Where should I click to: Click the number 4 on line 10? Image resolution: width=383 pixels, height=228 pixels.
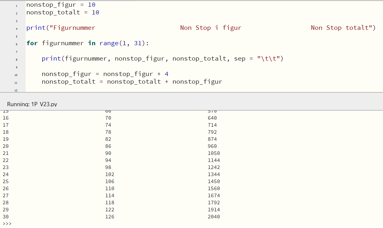167,74
